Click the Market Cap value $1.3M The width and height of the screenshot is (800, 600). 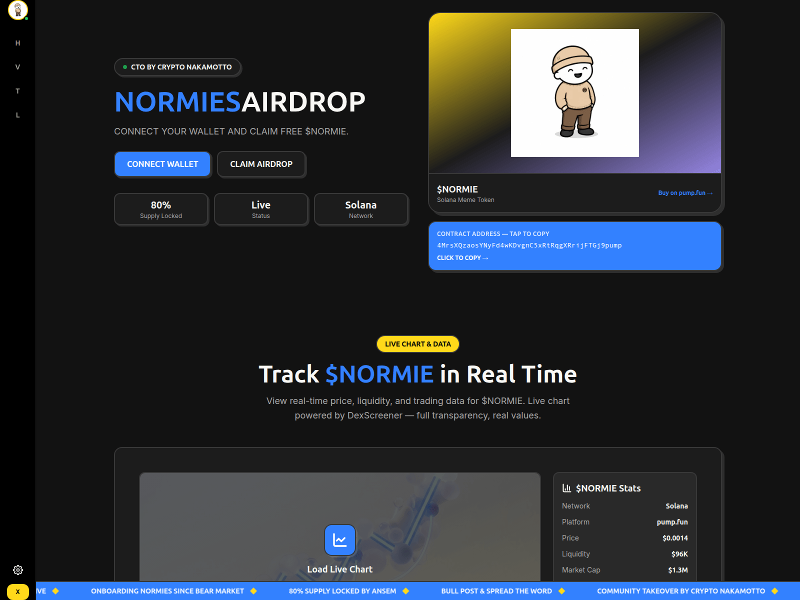(678, 570)
